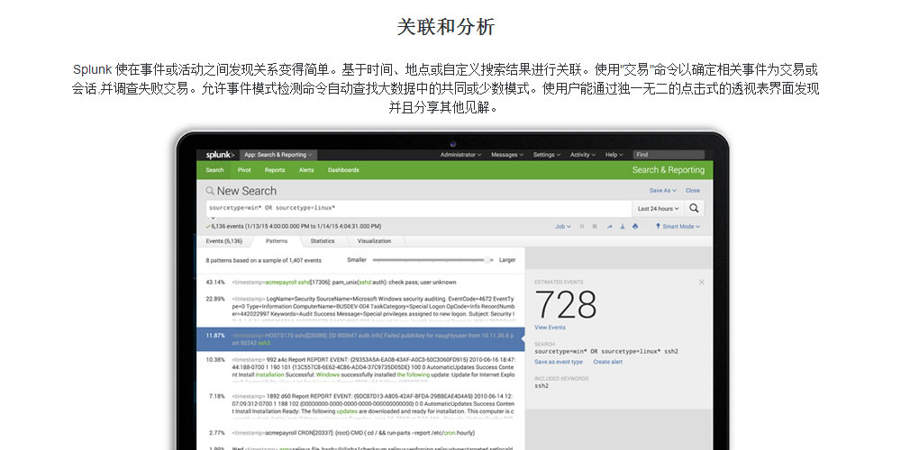Click Create alert link

608,362
